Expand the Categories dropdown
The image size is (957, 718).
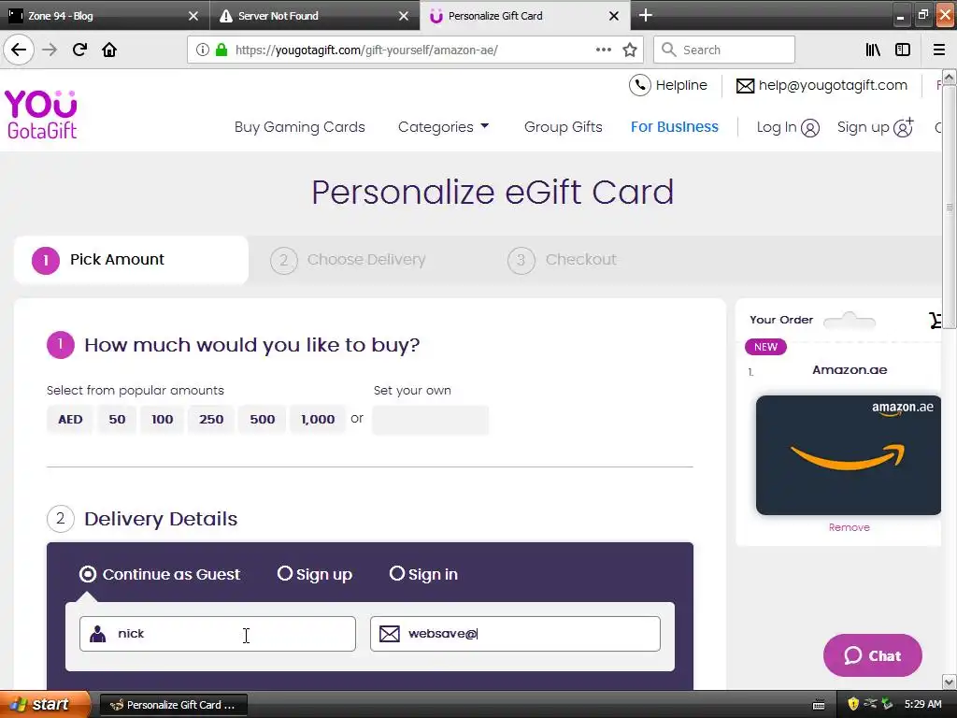(x=444, y=127)
